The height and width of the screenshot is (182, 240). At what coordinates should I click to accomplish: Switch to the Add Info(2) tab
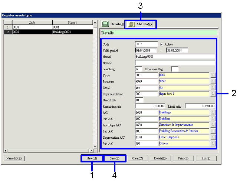141,24
